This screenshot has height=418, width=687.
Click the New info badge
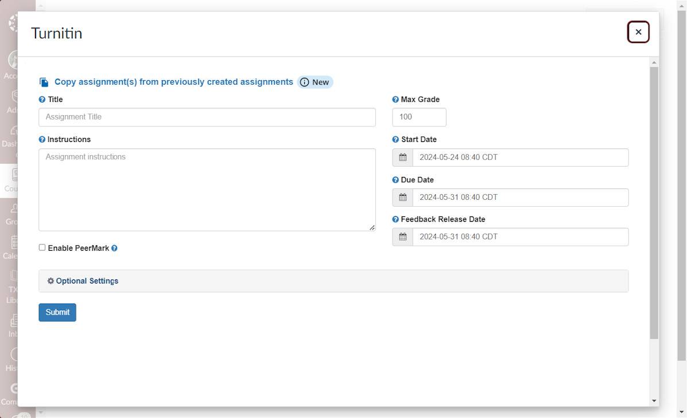315,82
